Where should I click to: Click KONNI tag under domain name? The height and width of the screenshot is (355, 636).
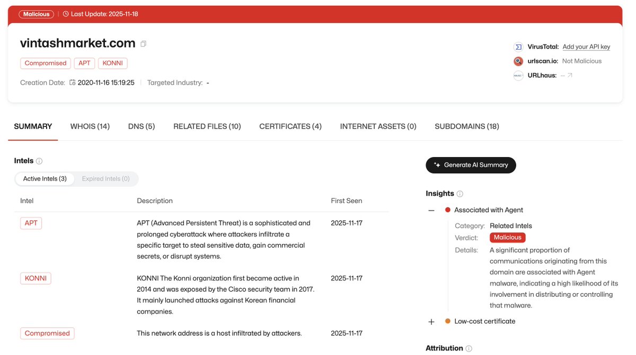pos(113,63)
